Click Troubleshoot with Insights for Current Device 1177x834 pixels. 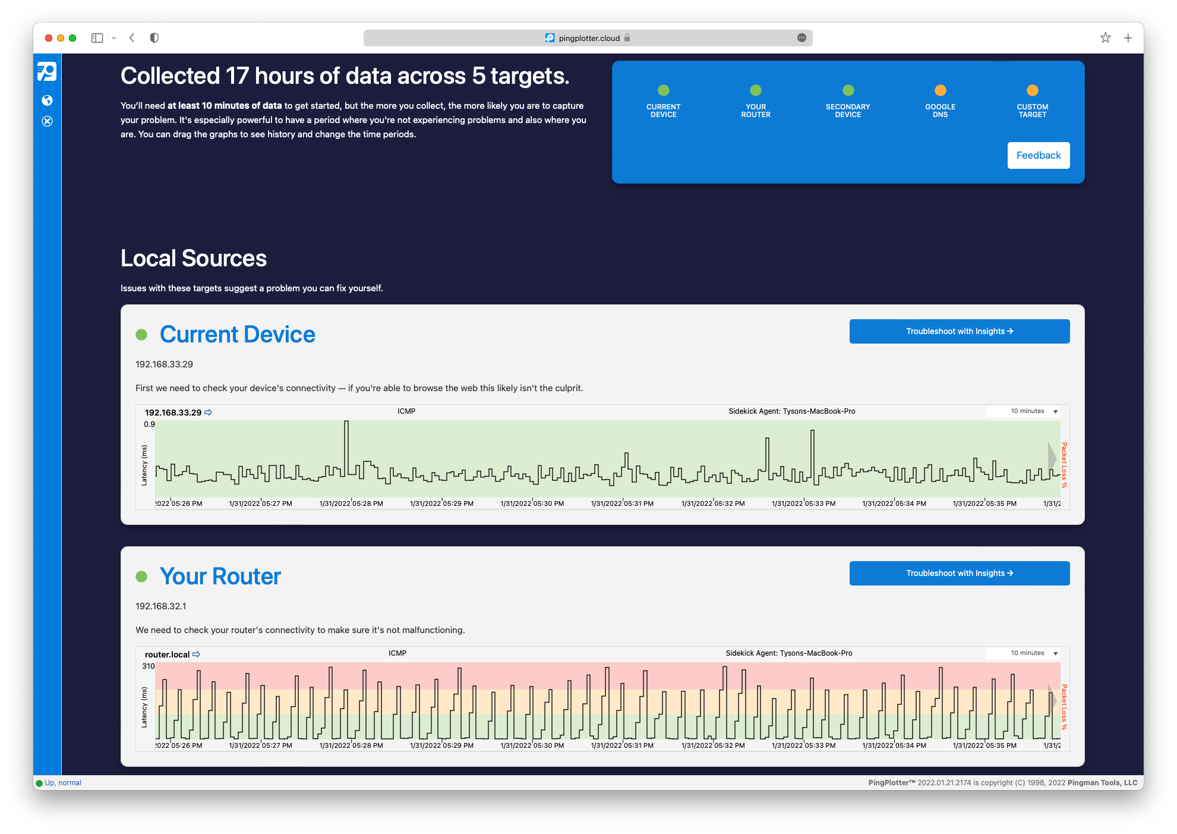pos(959,331)
